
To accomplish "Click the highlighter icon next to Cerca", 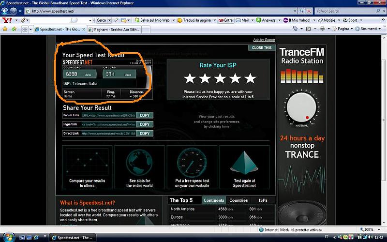I will 116,20.
